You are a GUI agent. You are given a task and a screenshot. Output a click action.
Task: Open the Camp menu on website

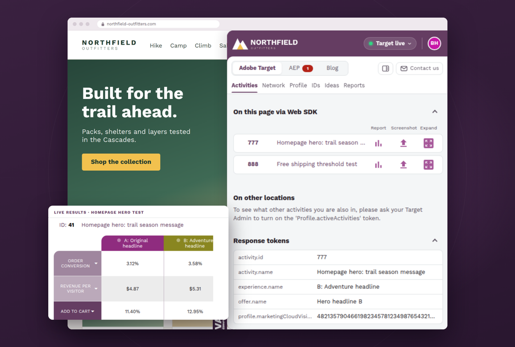(179, 46)
